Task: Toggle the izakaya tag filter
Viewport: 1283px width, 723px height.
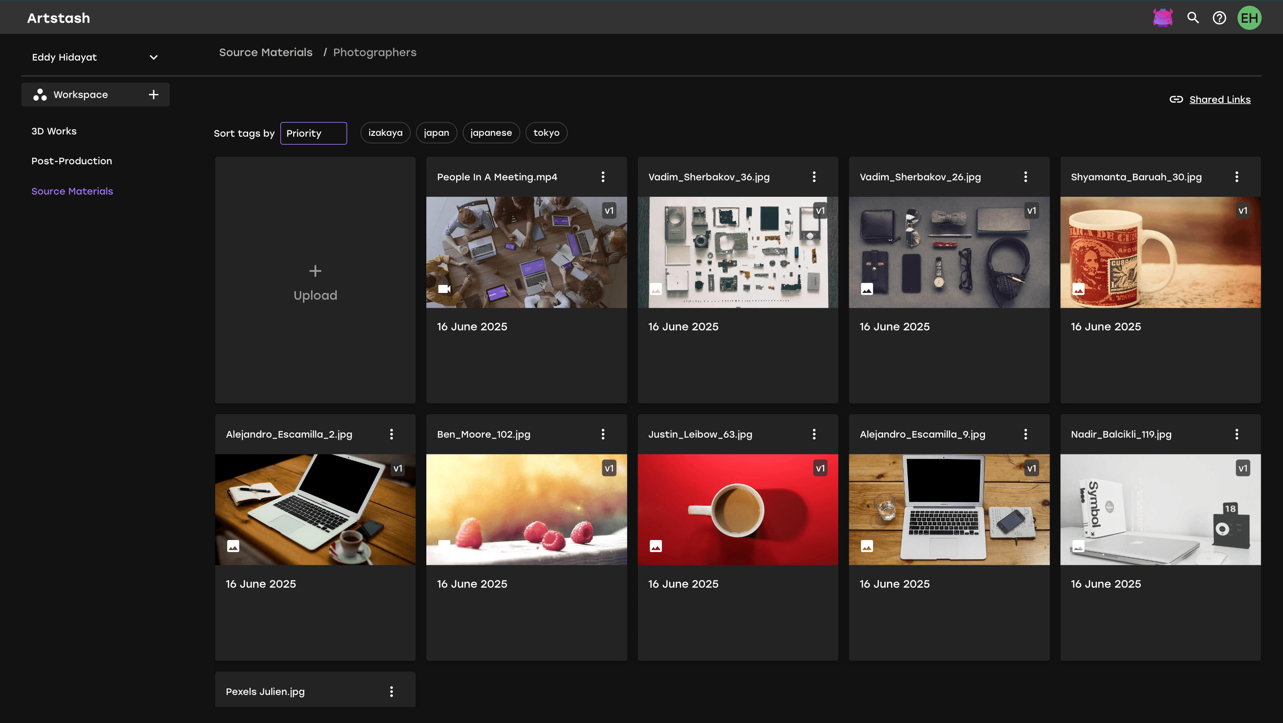Action: point(385,133)
